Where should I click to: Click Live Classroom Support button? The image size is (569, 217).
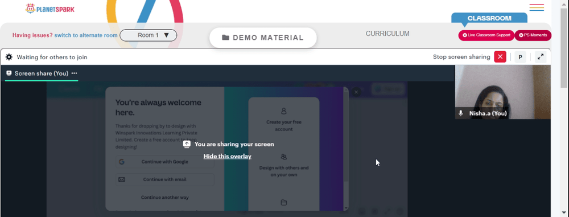[x=486, y=35]
